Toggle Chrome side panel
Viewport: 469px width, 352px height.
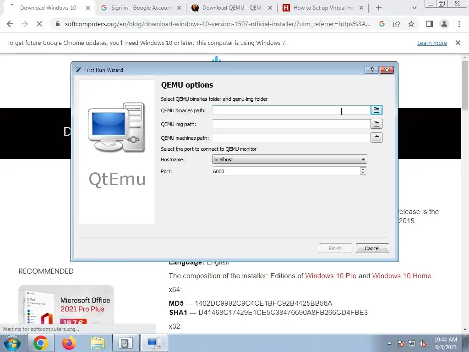(x=430, y=24)
